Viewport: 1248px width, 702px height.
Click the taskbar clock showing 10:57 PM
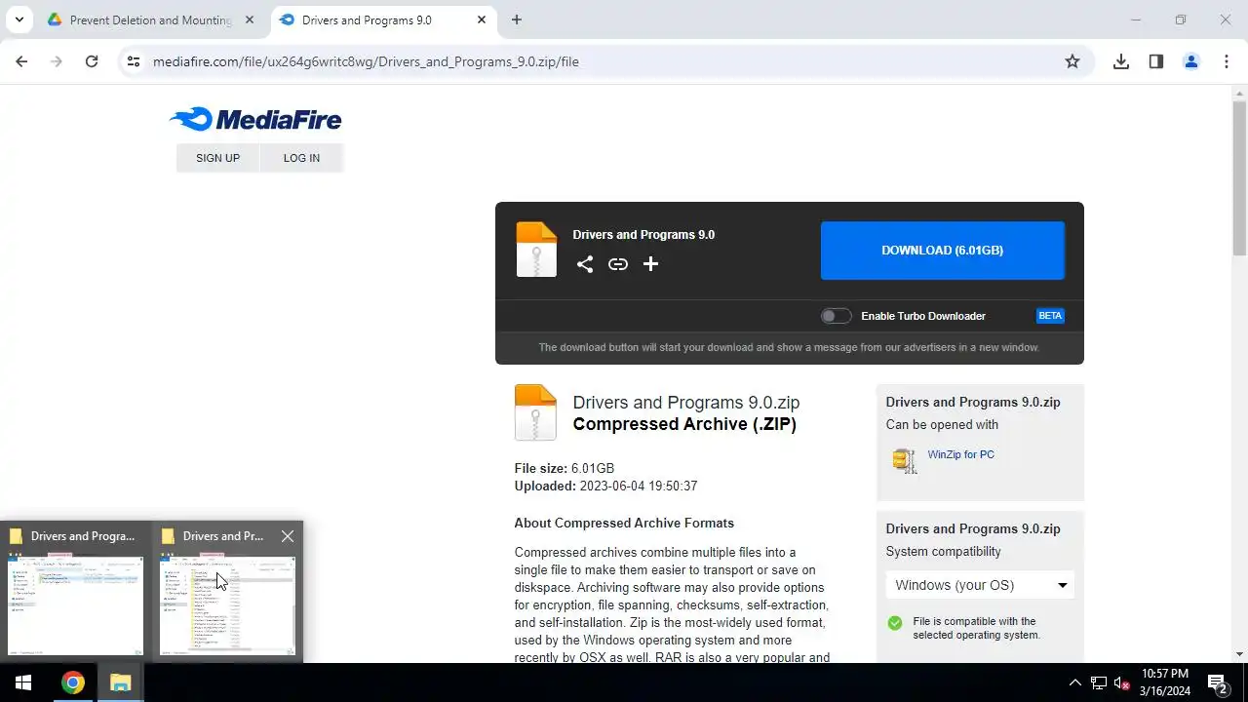point(1165,682)
